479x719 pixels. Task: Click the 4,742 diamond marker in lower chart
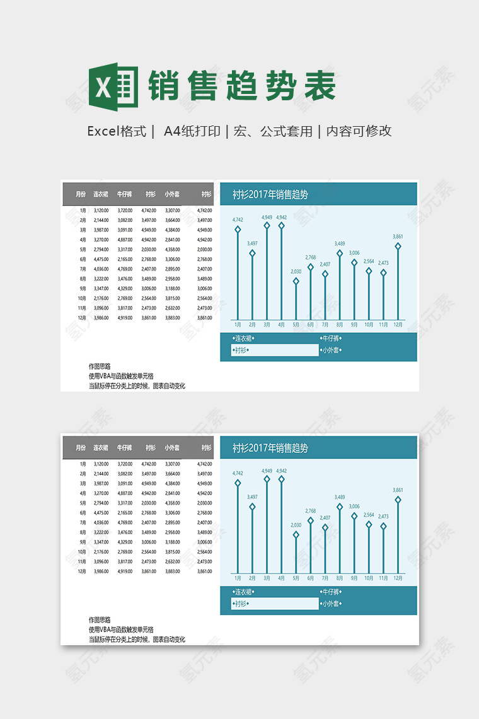(238, 483)
